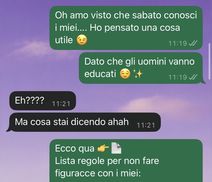
Task: Tap the sparkles emoji after educati
Action: click(x=138, y=74)
